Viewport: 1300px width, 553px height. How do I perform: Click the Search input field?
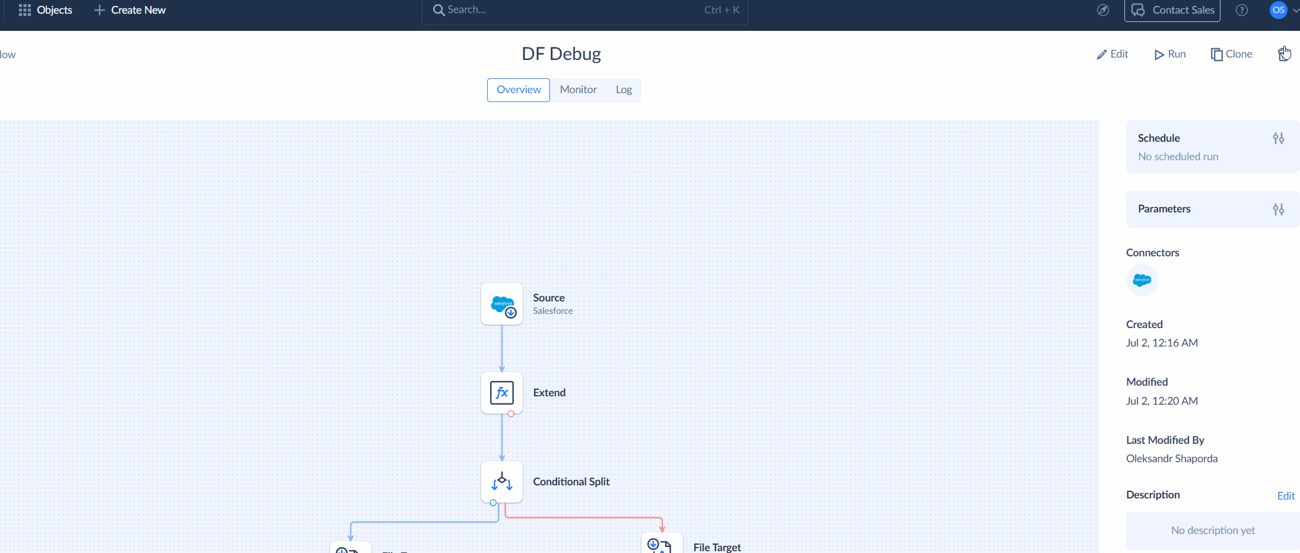coord(584,10)
